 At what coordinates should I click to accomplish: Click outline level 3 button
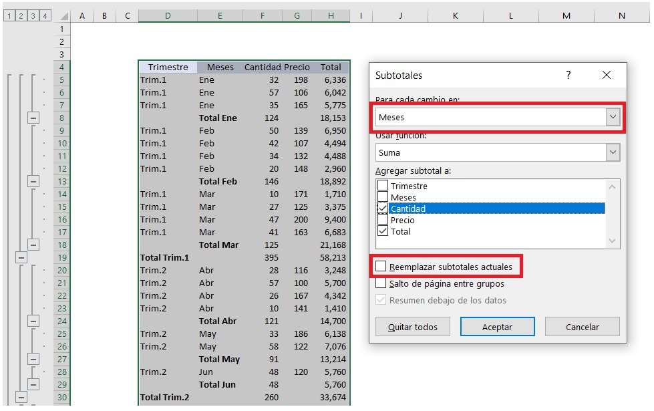click(33, 15)
